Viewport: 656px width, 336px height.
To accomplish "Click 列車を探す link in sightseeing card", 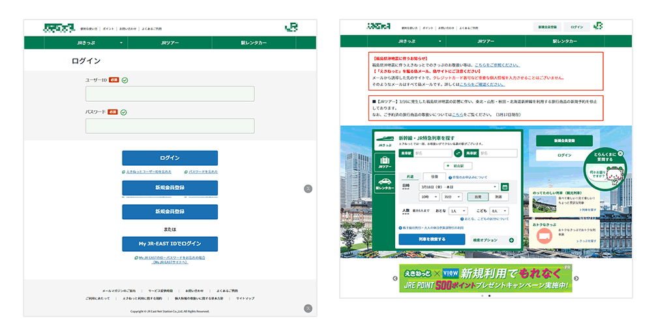I will [588, 209].
